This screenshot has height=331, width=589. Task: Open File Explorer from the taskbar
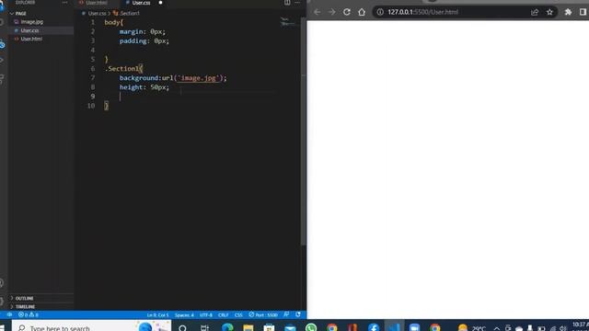[248, 327]
